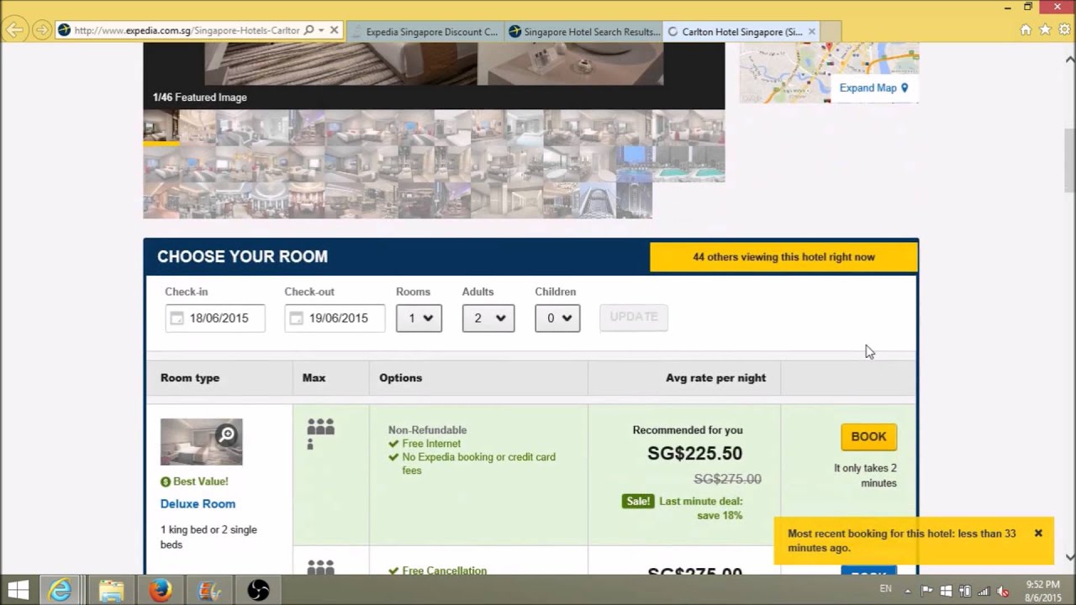Image resolution: width=1076 pixels, height=605 pixels.
Task: Click the 'Room type' column header
Action: 190,378
